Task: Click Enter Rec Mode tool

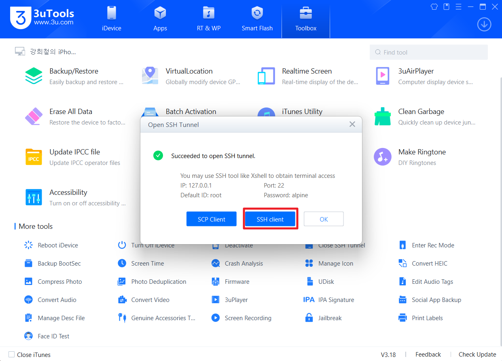Action: (x=426, y=245)
